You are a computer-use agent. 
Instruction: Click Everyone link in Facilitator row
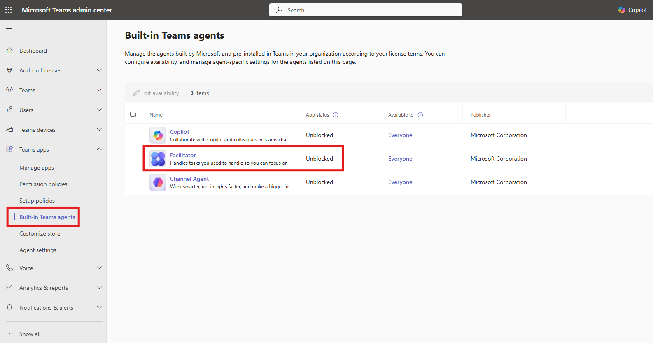(x=400, y=159)
